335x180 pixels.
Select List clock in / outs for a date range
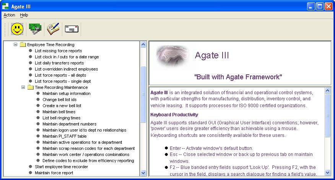click(67, 57)
